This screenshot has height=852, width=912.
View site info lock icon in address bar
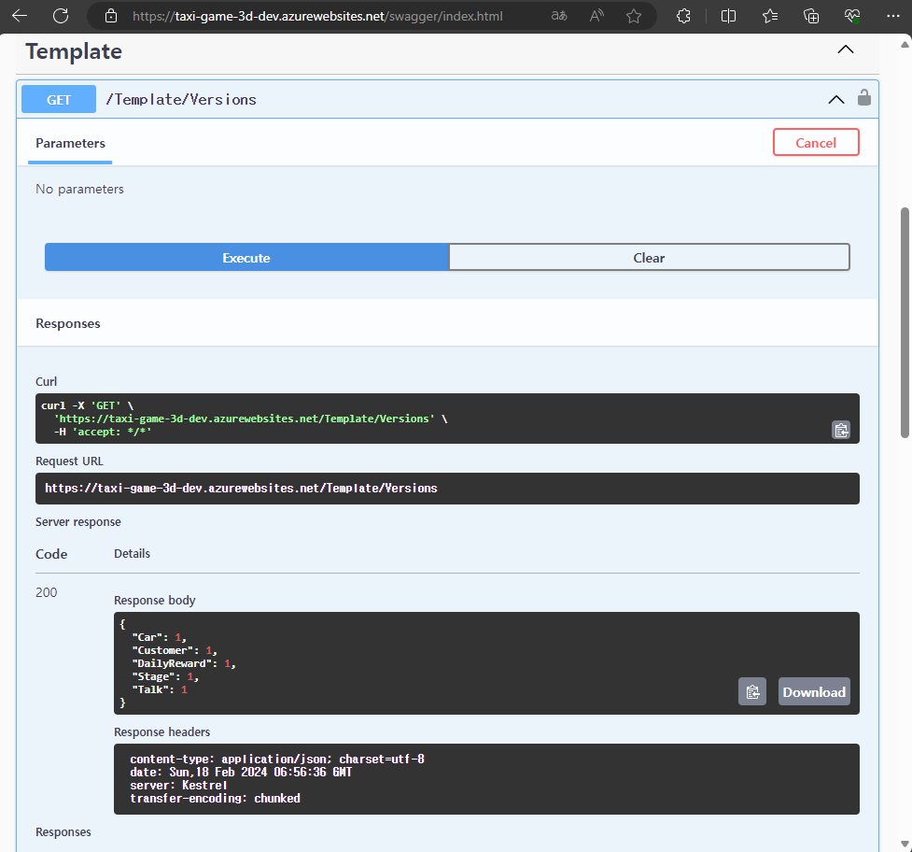click(x=111, y=16)
